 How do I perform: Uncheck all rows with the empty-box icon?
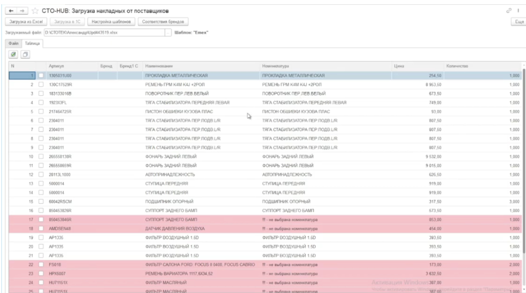click(25, 54)
